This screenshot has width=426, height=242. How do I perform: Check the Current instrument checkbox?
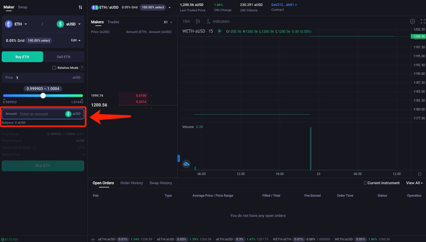pyautogui.click(x=366, y=183)
